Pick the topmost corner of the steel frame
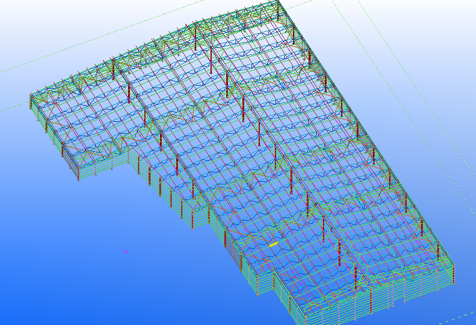Screen dimensions: 476x325 pos(277,2)
